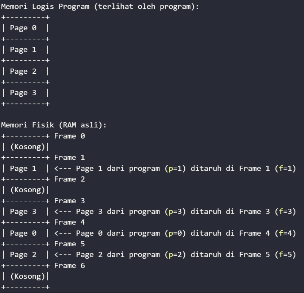
Task: Click the Frame 5 label
Action: (69, 244)
